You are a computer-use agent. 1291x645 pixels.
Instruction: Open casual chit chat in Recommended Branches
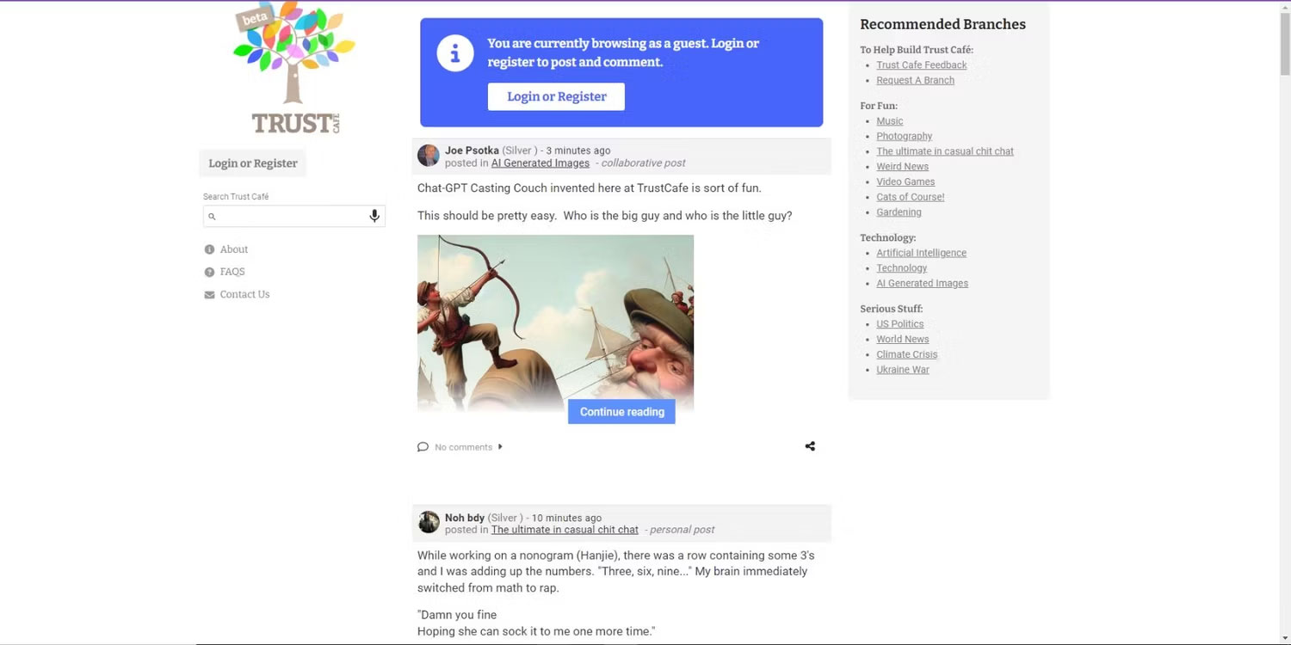[945, 151]
